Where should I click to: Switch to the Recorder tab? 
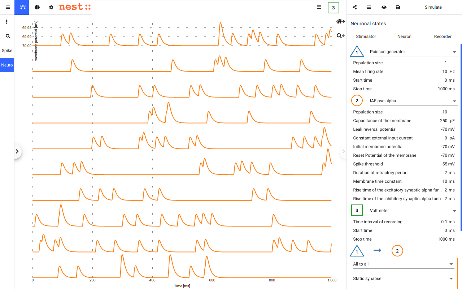click(x=443, y=36)
